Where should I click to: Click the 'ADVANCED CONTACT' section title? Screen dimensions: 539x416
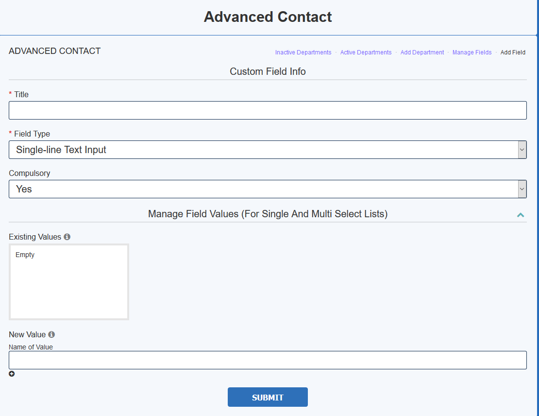tap(55, 51)
